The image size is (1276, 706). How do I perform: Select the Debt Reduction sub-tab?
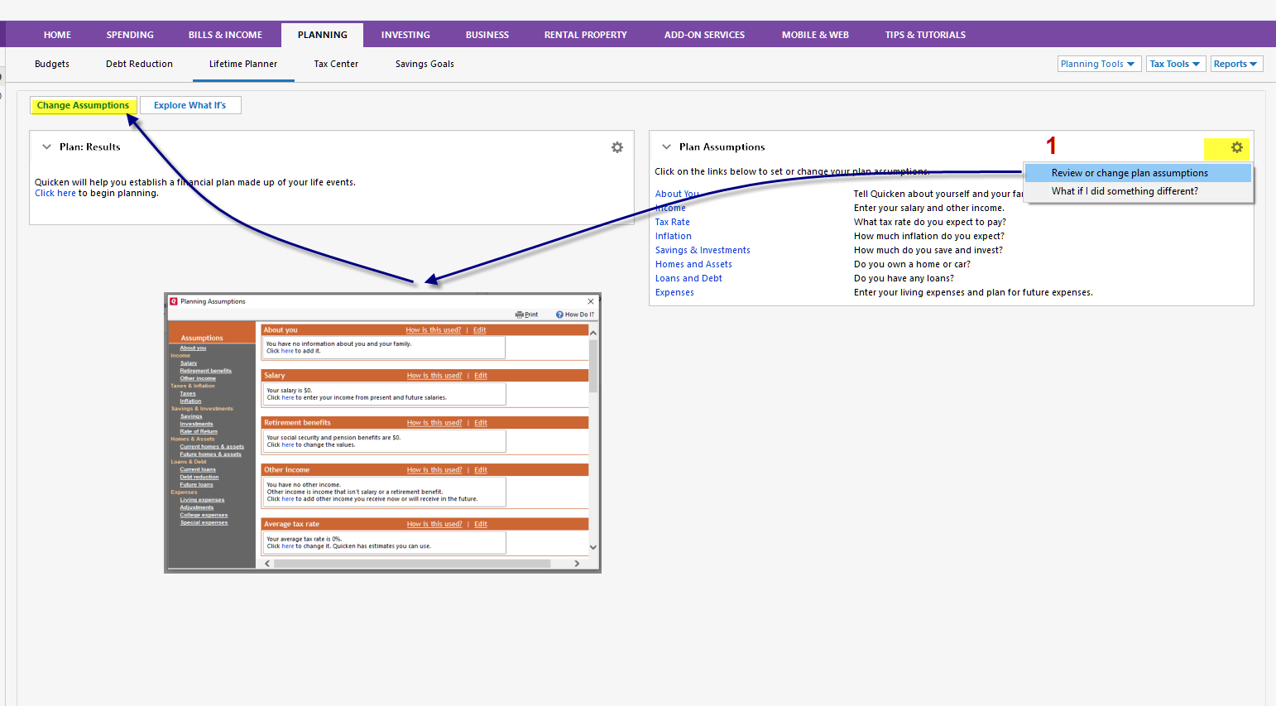coord(139,64)
